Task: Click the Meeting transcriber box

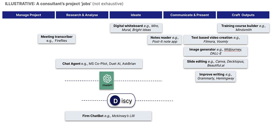Action: tap(57, 39)
